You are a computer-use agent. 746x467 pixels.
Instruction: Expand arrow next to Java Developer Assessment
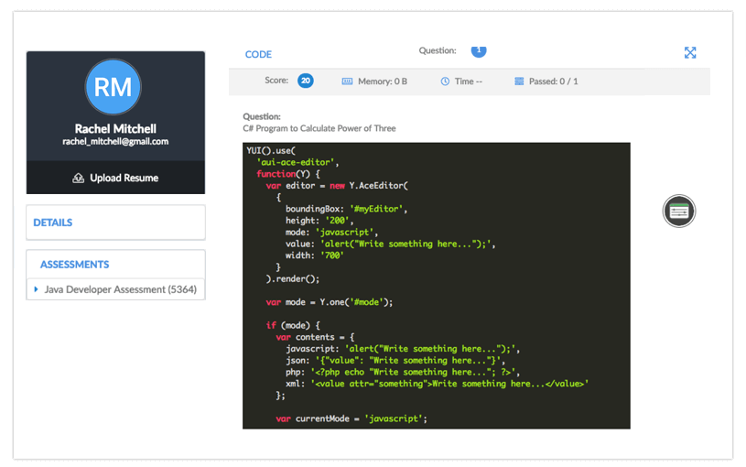coord(36,289)
